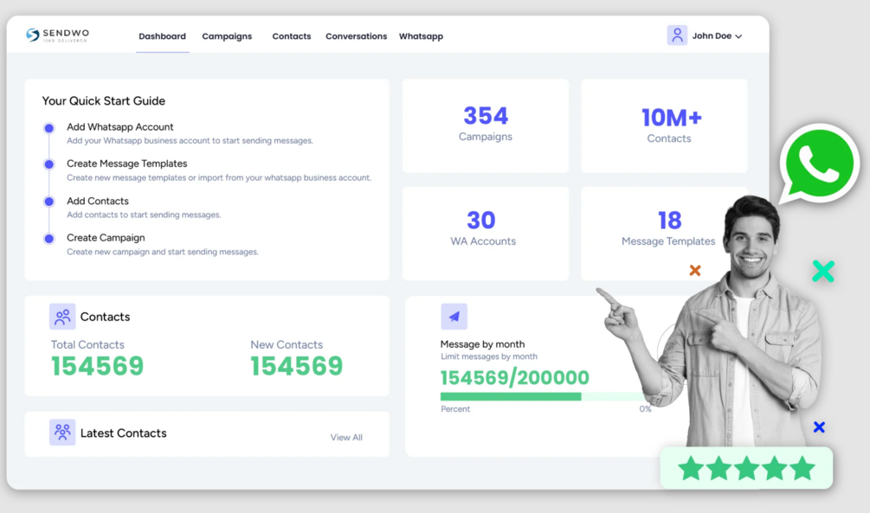The height and width of the screenshot is (513, 870).
Task: Click the five star rating badge
Action: (746, 468)
